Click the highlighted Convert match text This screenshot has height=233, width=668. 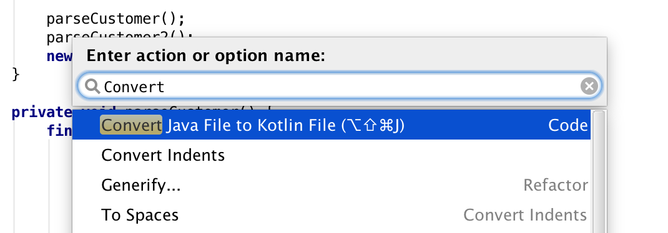[x=131, y=125]
